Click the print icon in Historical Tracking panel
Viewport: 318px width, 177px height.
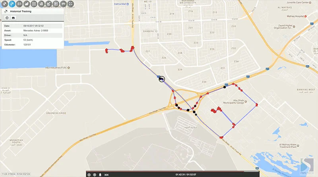[13, 18]
